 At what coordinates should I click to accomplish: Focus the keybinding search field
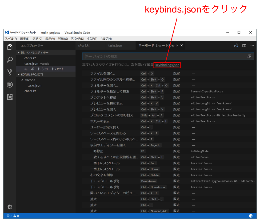tap(168, 56)
